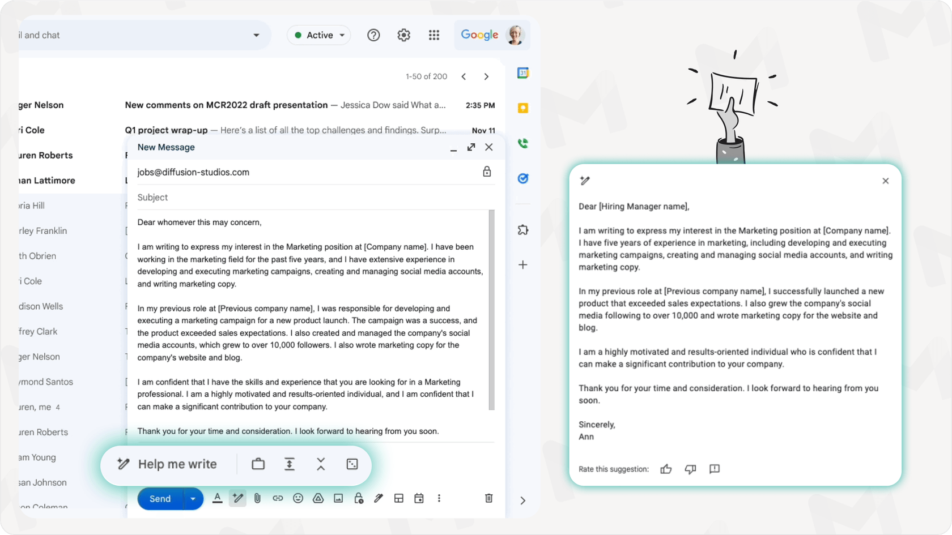Viewport: 952px width, 535px height.
Task: Give the suggestion a thumbs down
Action: (x=690, y=469)
